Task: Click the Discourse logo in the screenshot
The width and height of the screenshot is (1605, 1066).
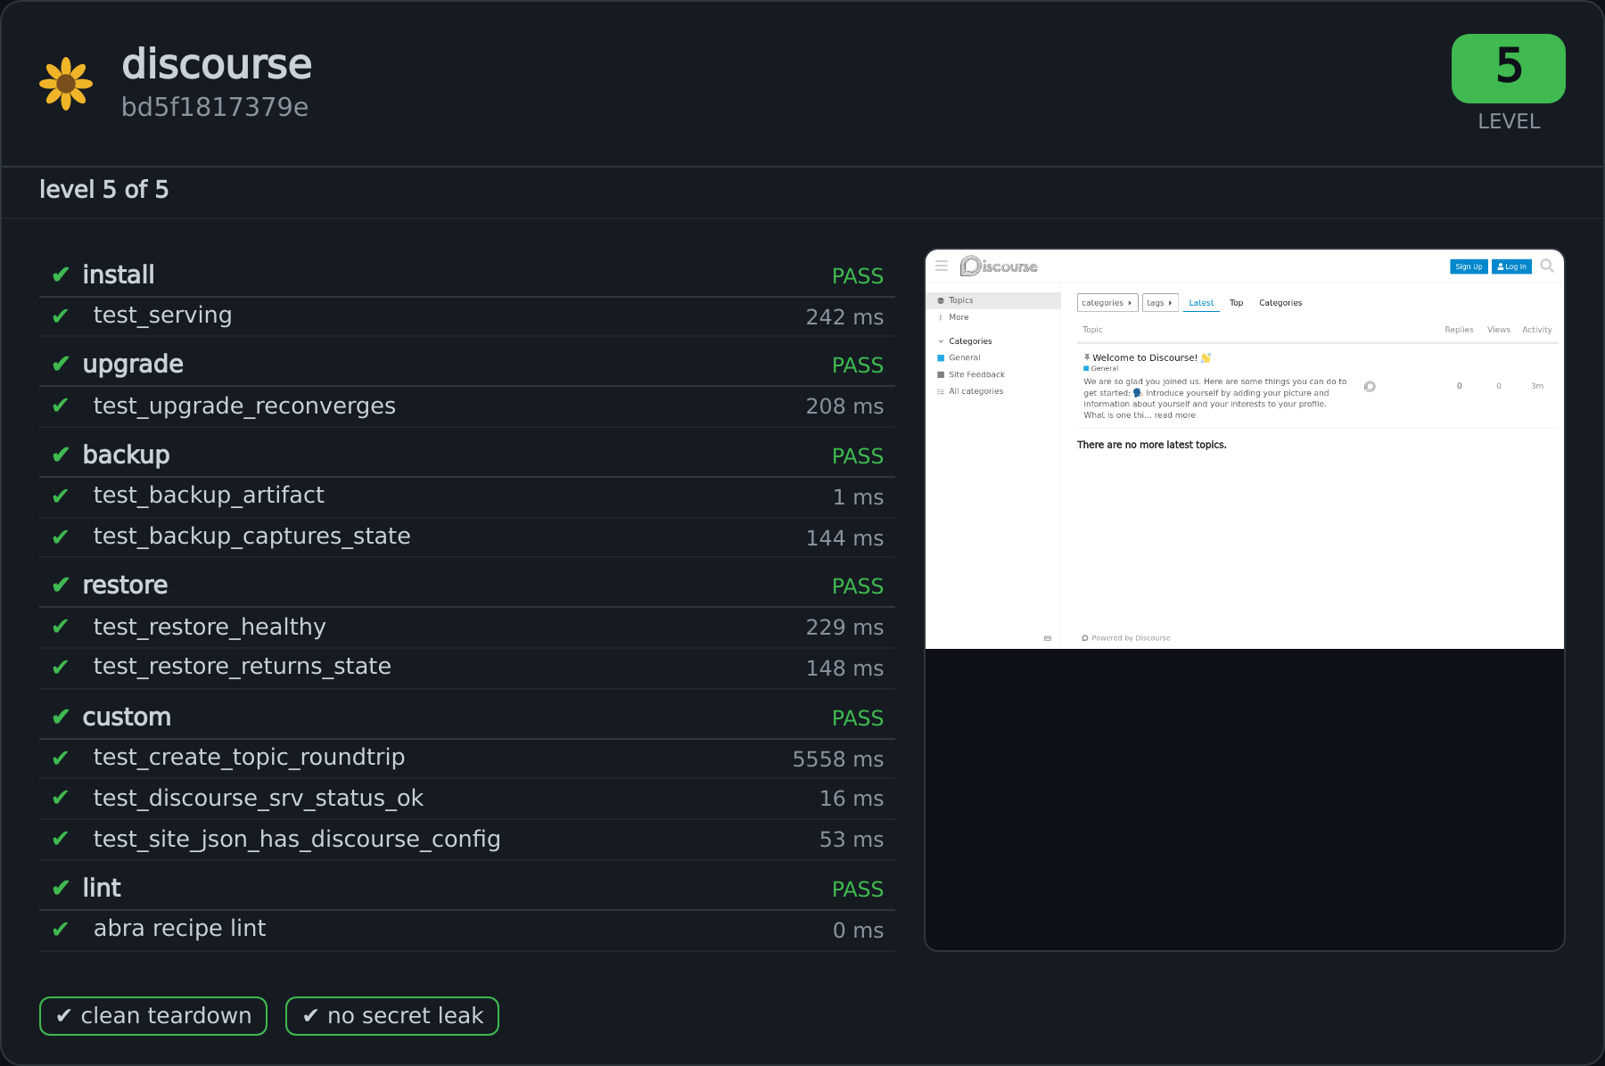Action: [x=999, y=266]
